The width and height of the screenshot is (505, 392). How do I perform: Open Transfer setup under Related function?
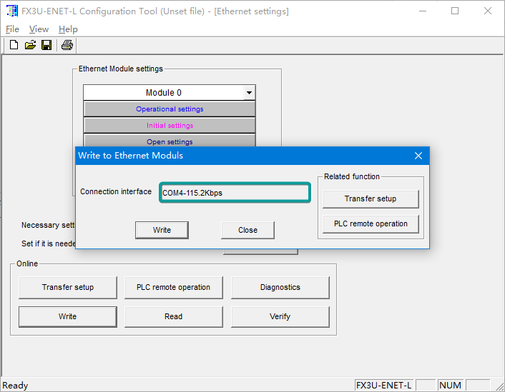click(x=371, y=198)
